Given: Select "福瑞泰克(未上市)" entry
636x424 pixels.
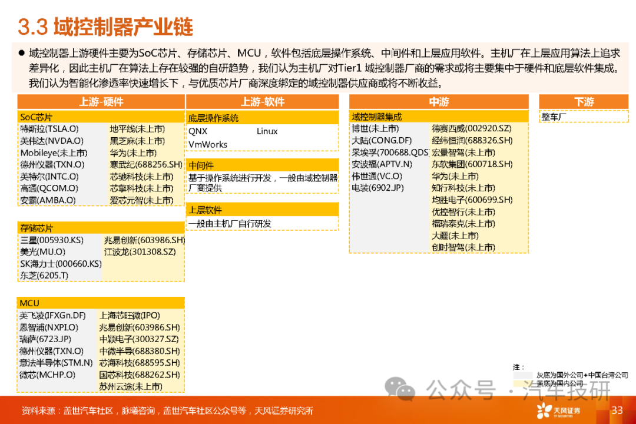Looking at the screenshot, I should [463, 224].
